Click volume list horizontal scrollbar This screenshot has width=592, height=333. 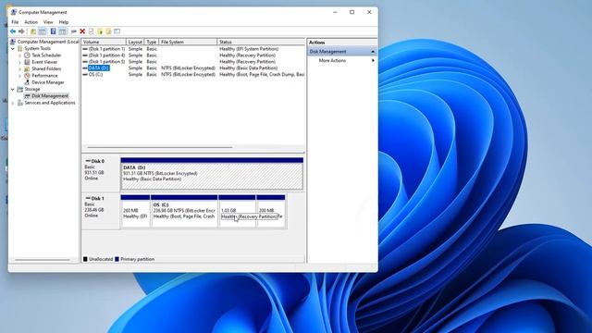pyautogui.click(x=160, y=147)
